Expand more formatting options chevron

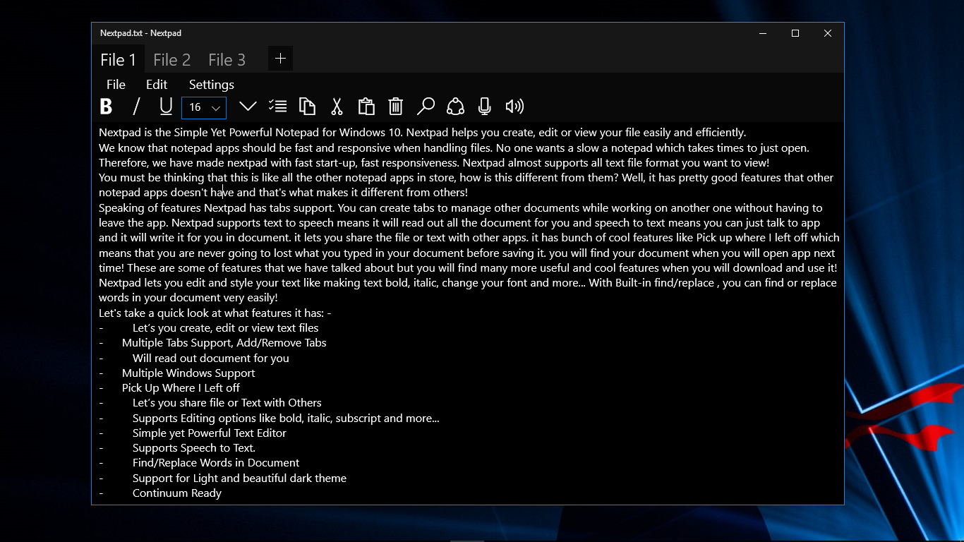(248, 107)
